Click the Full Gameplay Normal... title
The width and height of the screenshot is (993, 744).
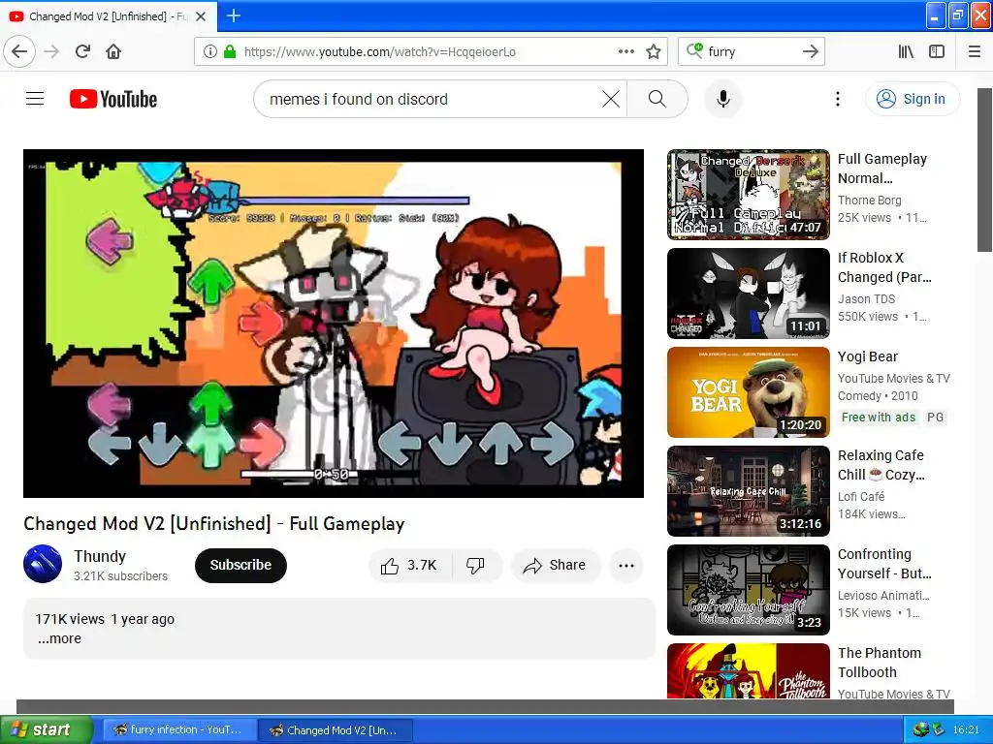(882, 169)
